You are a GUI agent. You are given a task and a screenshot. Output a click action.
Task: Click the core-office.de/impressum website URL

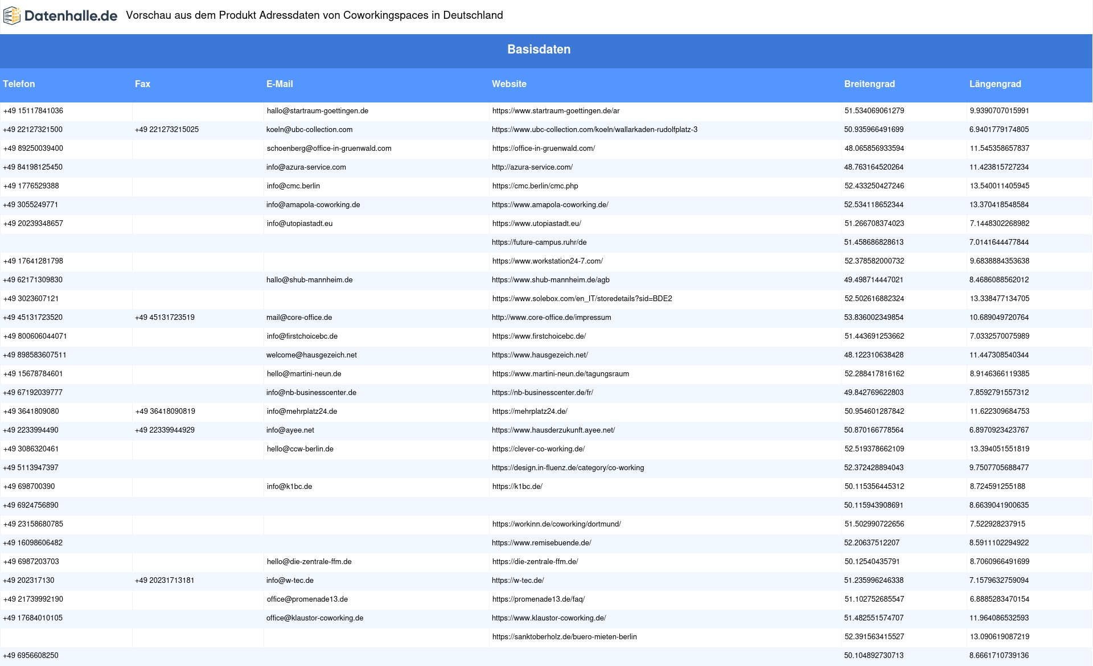551,318
